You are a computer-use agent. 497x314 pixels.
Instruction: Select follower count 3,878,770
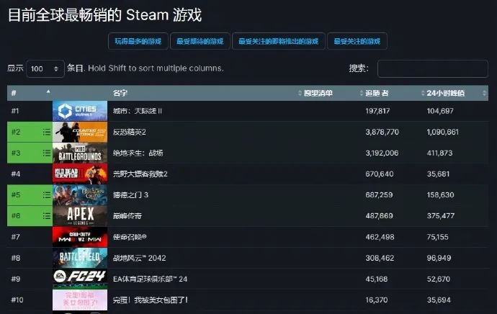[382, 132]
